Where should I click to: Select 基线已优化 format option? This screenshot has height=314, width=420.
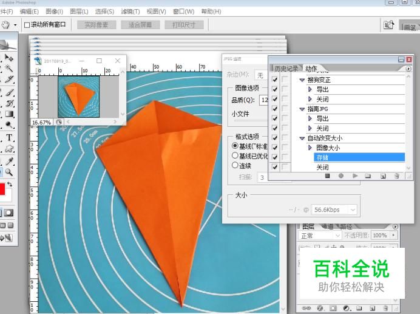coord(235,155)
